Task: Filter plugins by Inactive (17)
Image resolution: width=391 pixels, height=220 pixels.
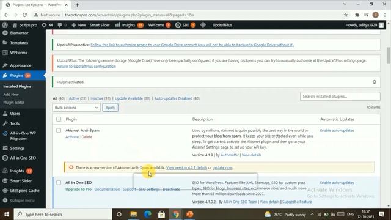Action: point(100,98)
